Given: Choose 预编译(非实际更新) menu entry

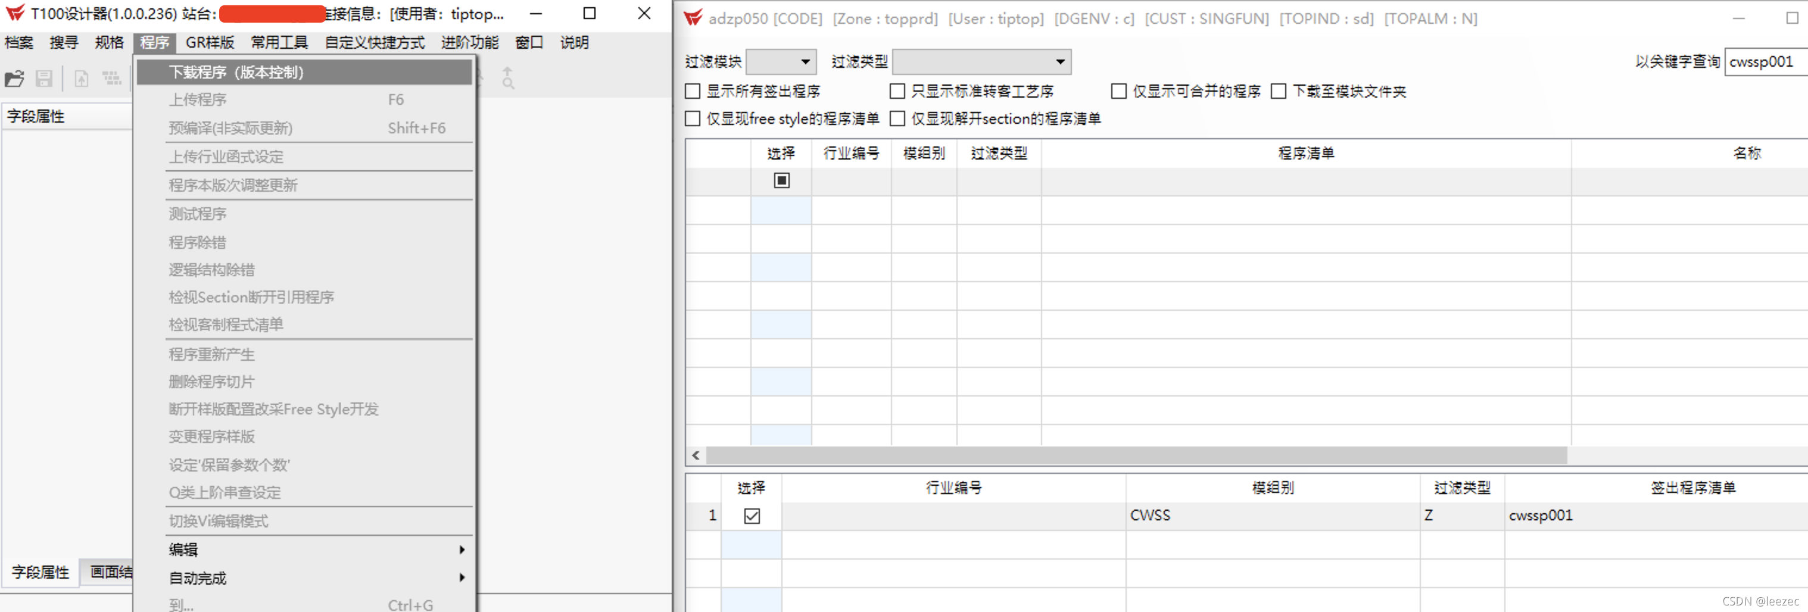Looking at the screenshot, I should 304,128.
